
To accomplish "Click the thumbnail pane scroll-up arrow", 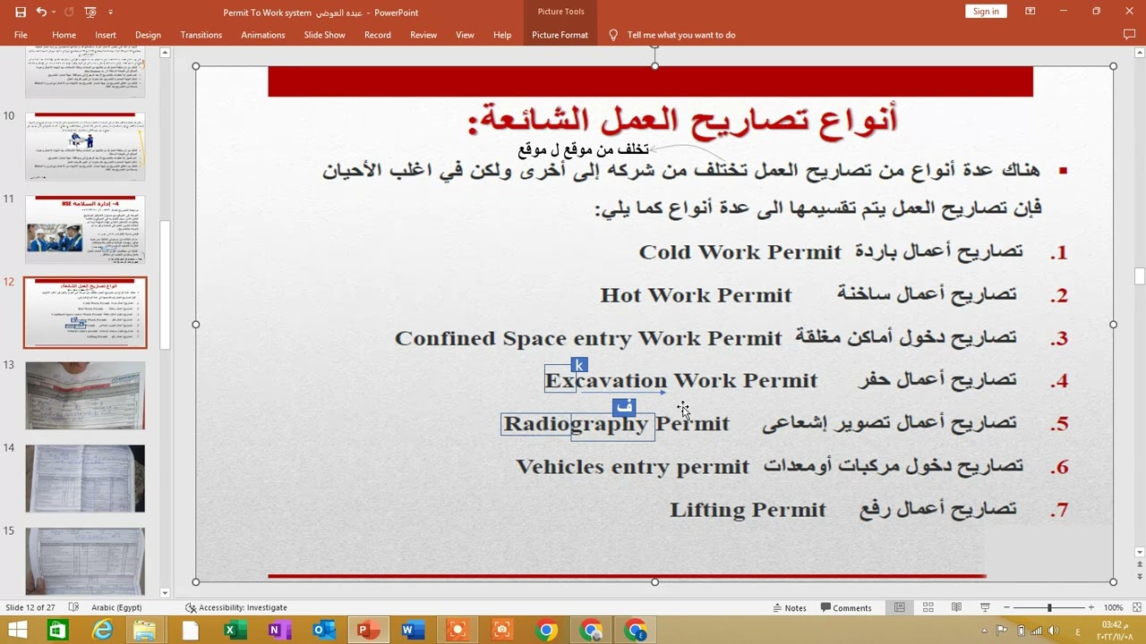I will [x=165, y=53].
